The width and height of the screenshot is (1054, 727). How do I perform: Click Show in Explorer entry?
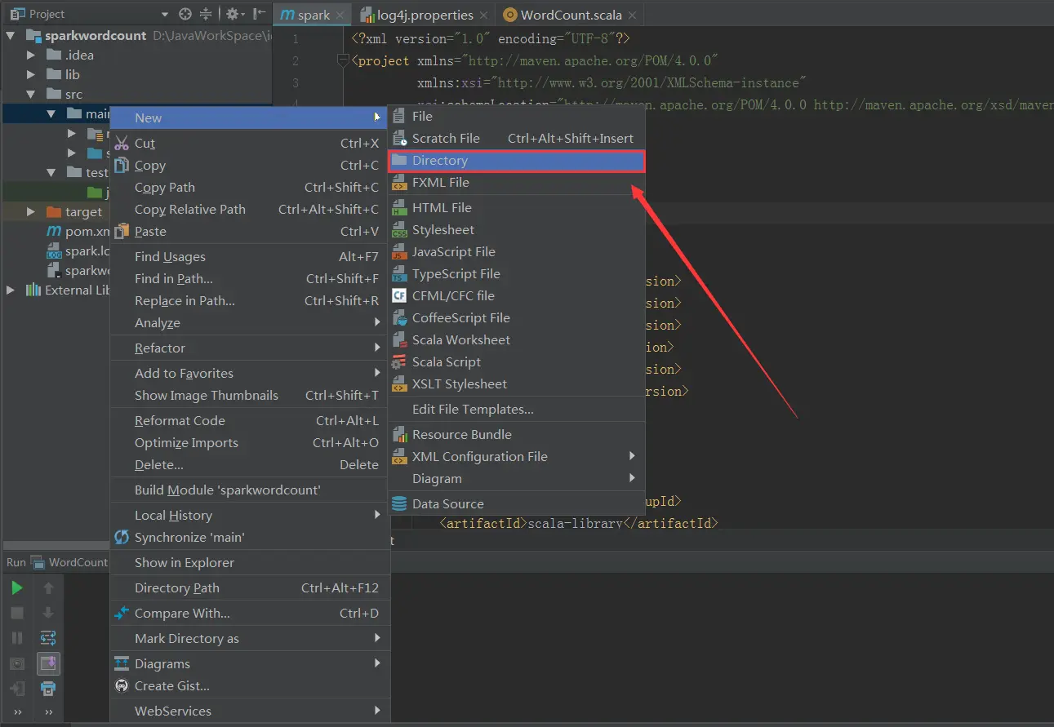pyautogui.click(x=249, y=562)
